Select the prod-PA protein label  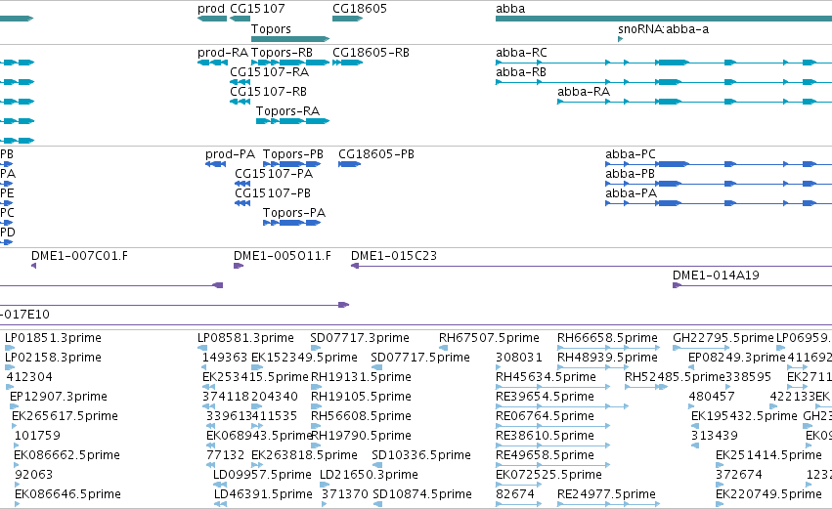click(231, 154)
